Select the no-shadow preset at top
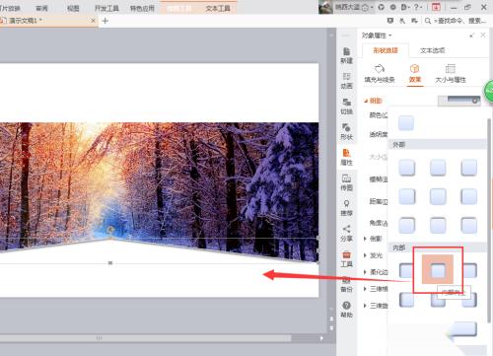 coord(406,123)
